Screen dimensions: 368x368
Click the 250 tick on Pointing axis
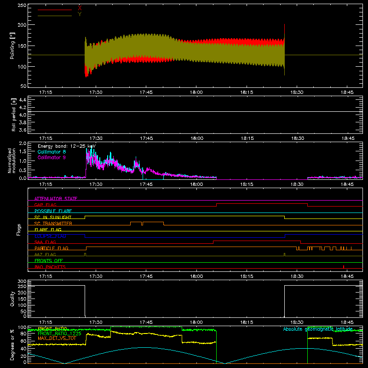tap(22, 6)
